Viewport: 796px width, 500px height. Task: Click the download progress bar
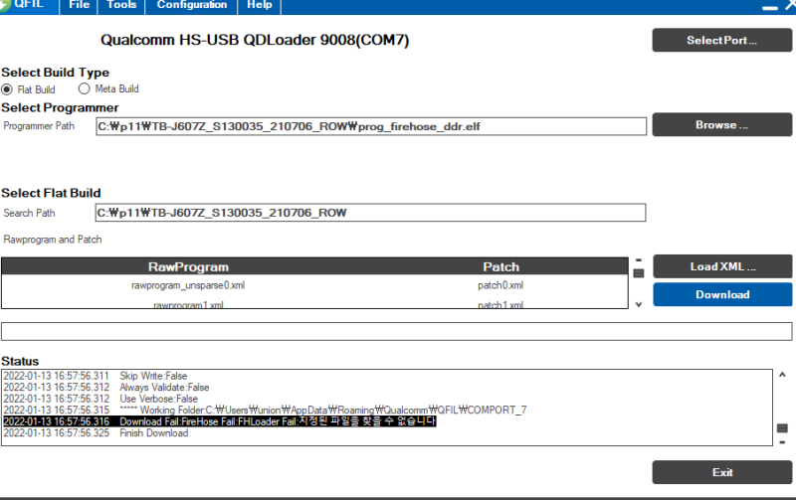coord(396,332)
